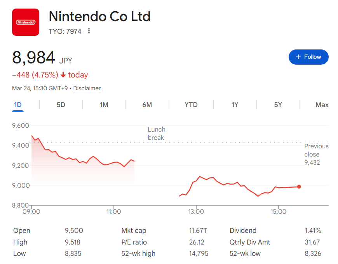338x264 pixels.
Task: Select the 5Y chart range
Action: coord(278,105)
